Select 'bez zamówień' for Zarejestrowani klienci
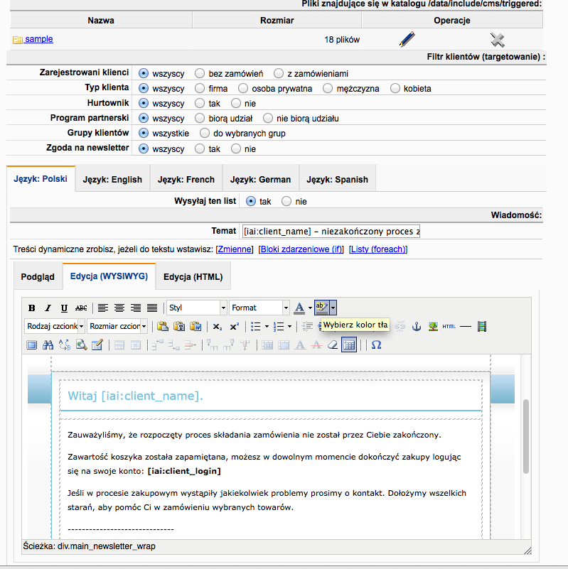The width and height of the screenshot is (568, 569). [200, 73]
